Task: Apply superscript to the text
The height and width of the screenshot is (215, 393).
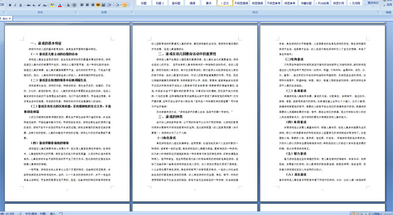Action: tap(39, 5)
